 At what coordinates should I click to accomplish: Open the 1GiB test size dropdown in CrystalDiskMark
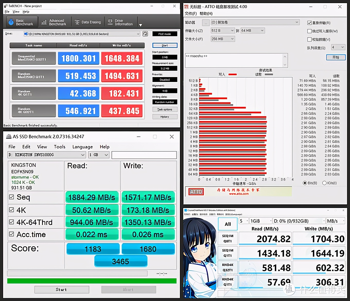point(261,221)
